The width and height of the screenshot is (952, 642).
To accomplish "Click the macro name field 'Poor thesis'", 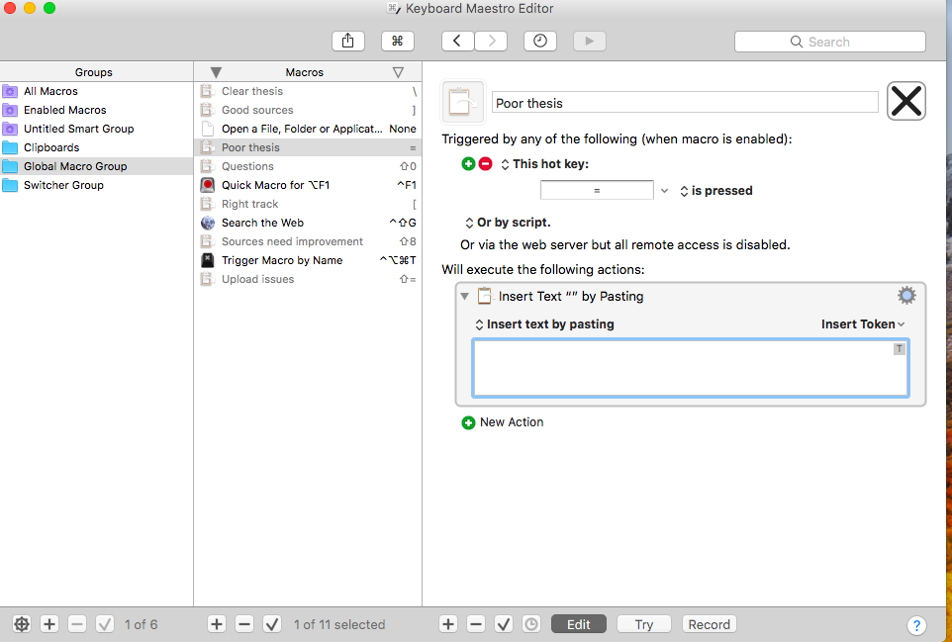I will [685, 103].
